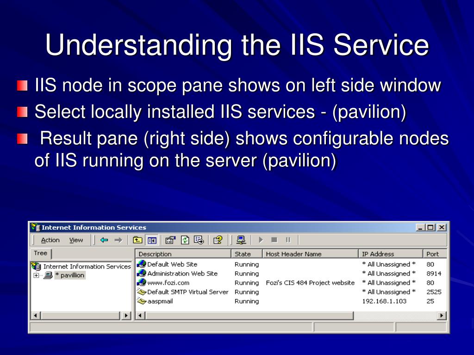The height and width of the screenshot is (355, 474).
Task: Click the Export List toolbar icon
Action: [199, 240]
